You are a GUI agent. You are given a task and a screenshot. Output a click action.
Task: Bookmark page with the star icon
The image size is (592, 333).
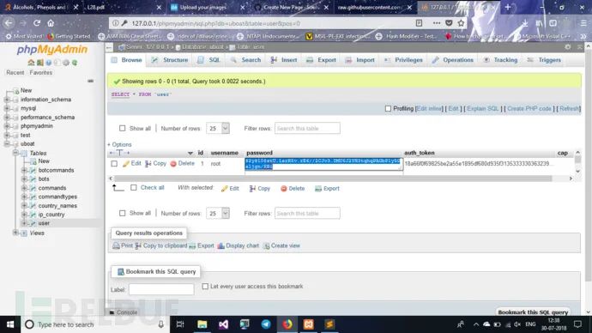click(x=461, y=23)
